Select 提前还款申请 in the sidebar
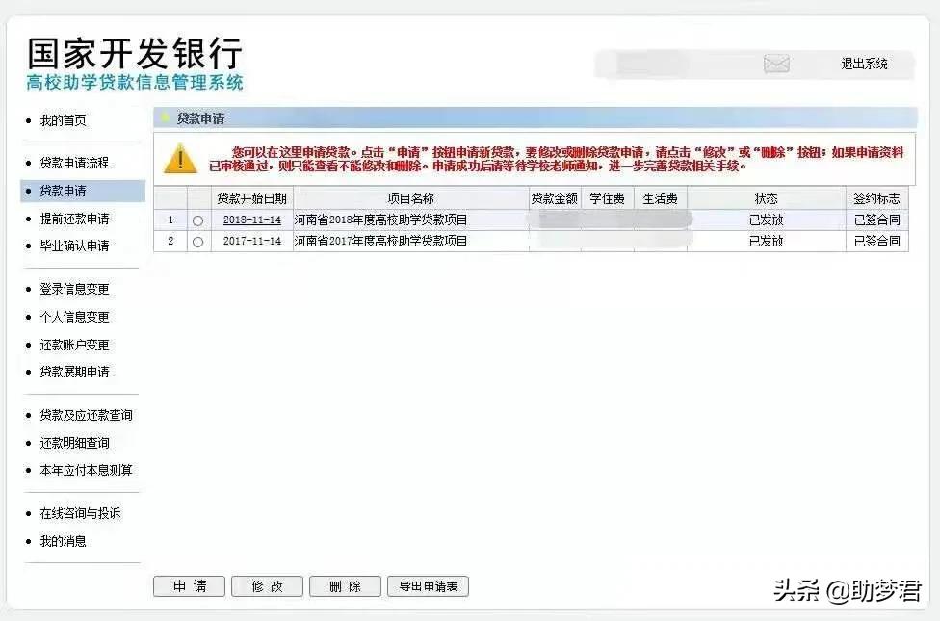The height and width of the screenshot is (621, 940). (x=74, y=219)
